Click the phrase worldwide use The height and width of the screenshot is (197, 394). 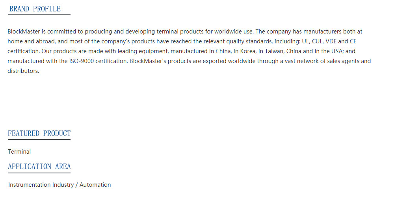[234, 32]
